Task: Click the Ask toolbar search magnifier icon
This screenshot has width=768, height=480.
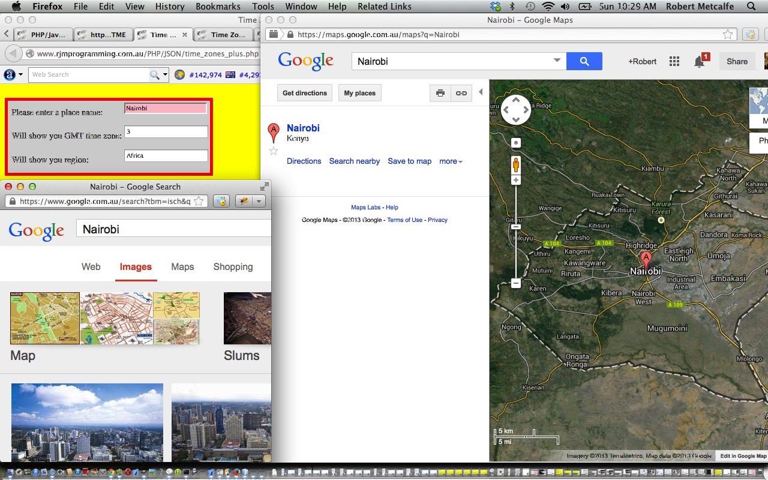Action: (x=155, y=75)
